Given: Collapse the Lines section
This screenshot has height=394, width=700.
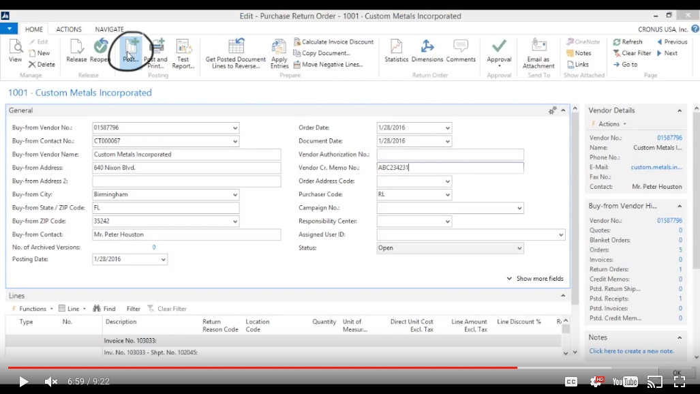Looking at the screenshot, I should [563, 296].
